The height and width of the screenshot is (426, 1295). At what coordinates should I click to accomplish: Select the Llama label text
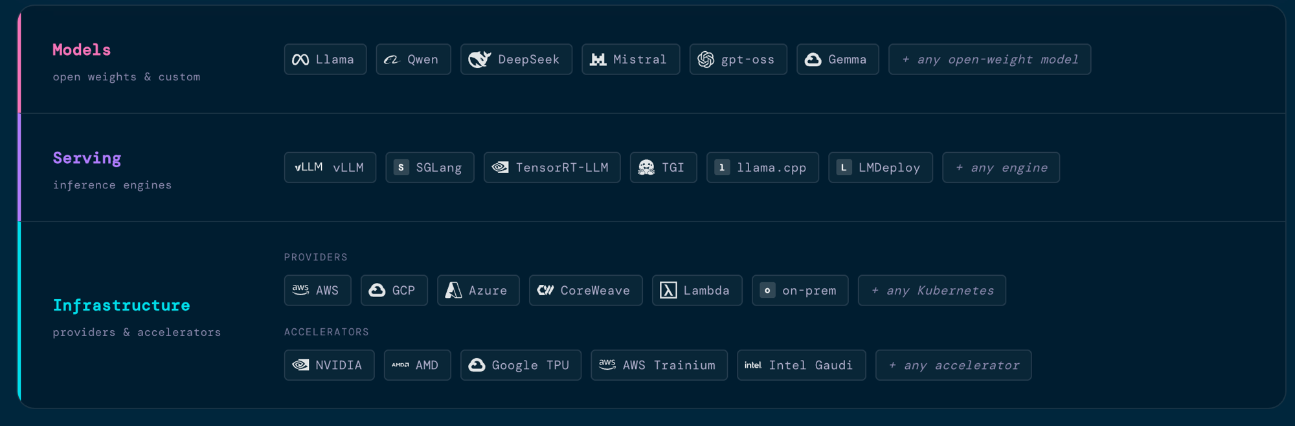pyautogui.click(x=335, y=60)
